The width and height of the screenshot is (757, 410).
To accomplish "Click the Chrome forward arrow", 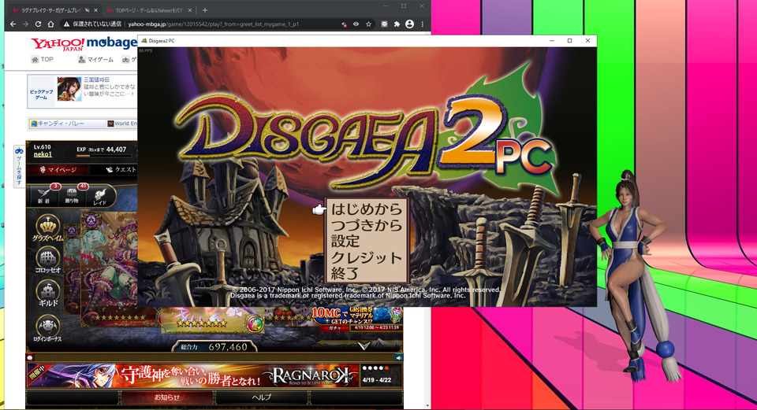I will click(x=25, y=24).
